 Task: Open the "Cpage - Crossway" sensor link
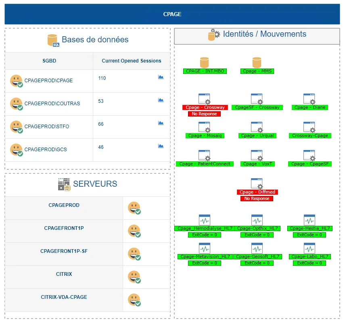pyautogui.click(x=204, y=107)
